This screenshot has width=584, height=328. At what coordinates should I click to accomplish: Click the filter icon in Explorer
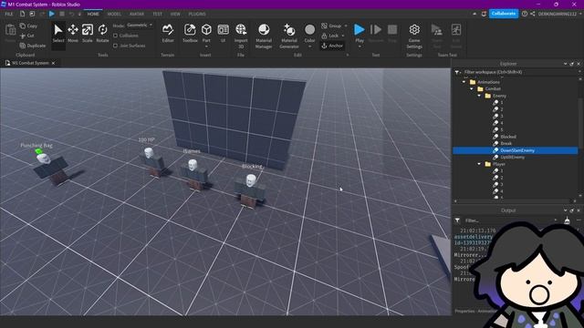457,72
